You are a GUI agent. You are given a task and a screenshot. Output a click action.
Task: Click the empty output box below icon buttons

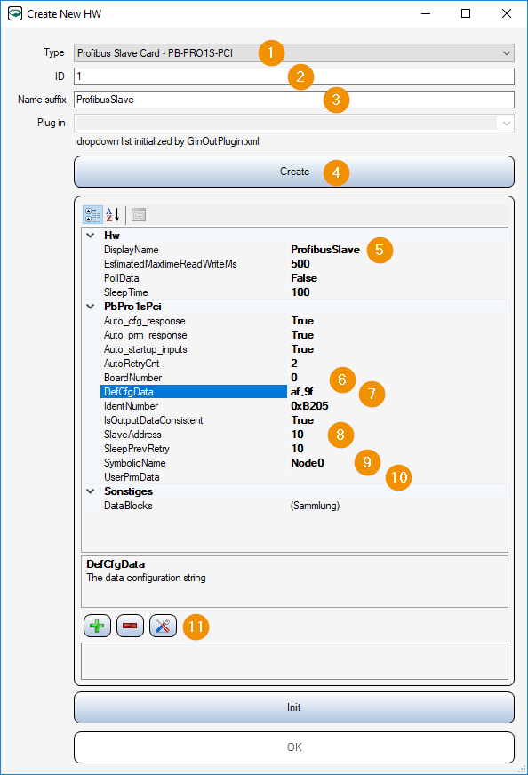294,661
